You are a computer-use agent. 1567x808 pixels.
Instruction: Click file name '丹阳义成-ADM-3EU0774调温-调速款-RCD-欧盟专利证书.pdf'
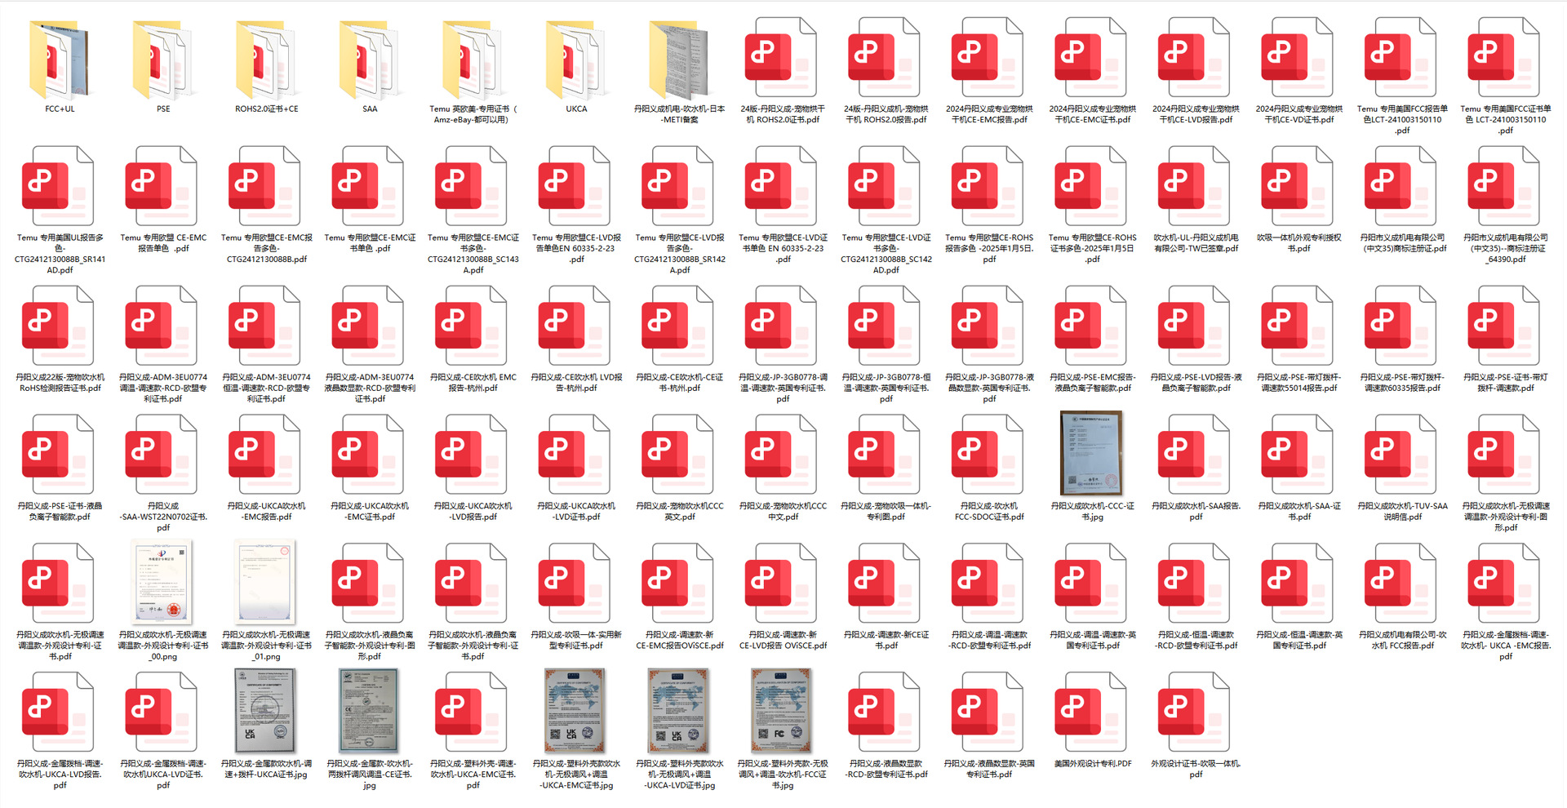click(x=163, y=388)
